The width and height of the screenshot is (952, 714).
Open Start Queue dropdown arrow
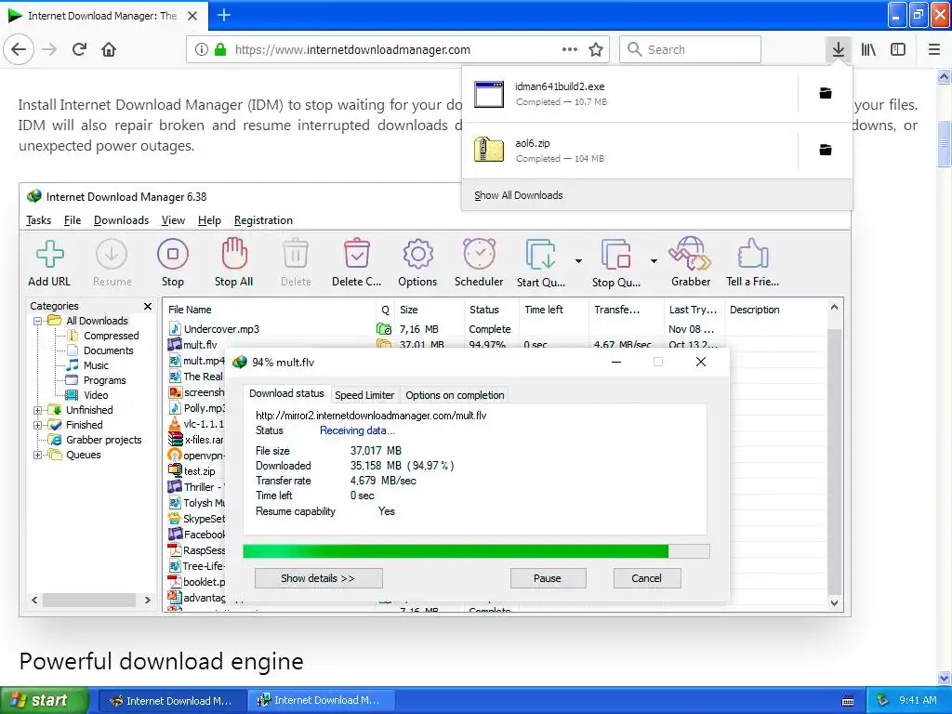click(x=578, y=261)
